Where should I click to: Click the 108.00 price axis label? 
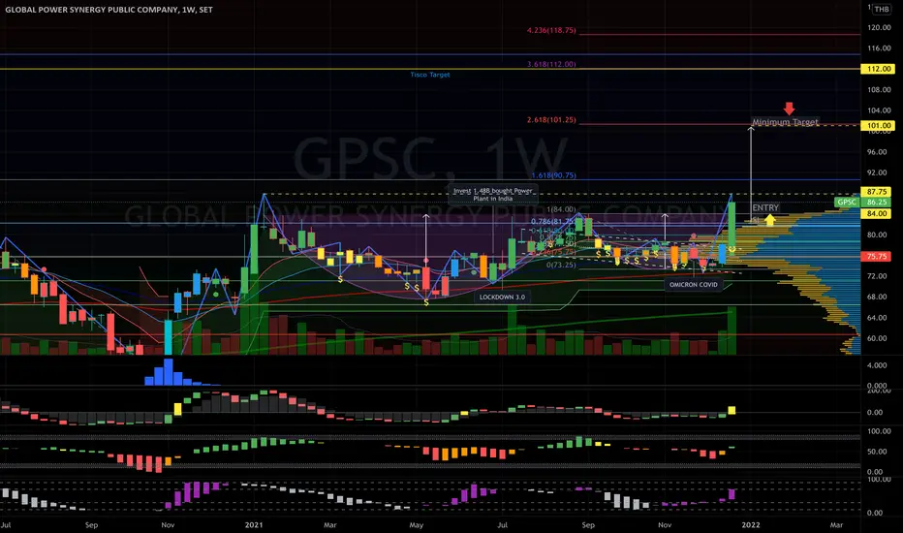pyautogui.click(x=880, y=90)
